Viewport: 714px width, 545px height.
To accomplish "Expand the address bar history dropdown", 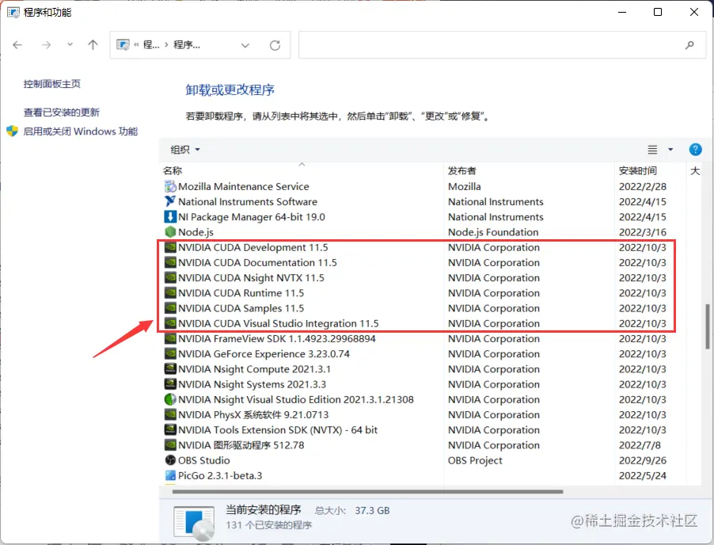I will click(x=245, y=45).
